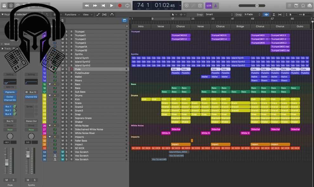
Task: Open the Functions menu
Action: [x=72, y=15]
